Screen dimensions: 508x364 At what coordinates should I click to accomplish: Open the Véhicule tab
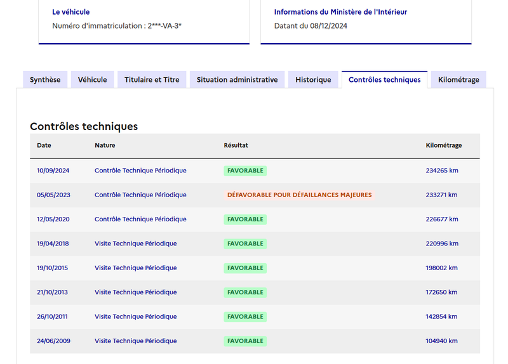pyautogui.click(x=92, y=80)
